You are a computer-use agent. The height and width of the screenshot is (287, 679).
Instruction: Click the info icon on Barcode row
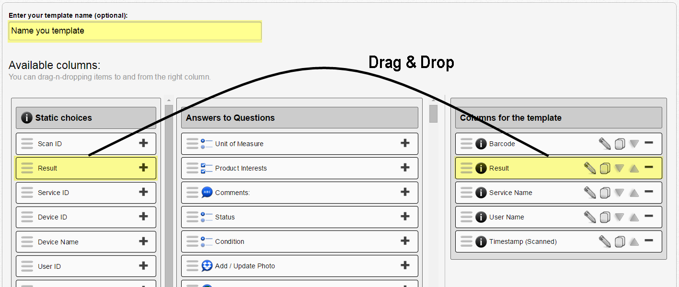pyautogui.click(x=481, y=144)
